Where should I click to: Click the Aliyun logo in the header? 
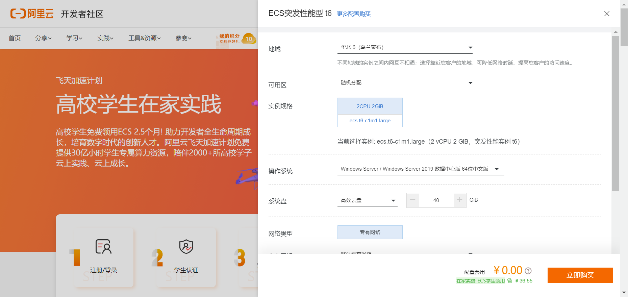32,14
